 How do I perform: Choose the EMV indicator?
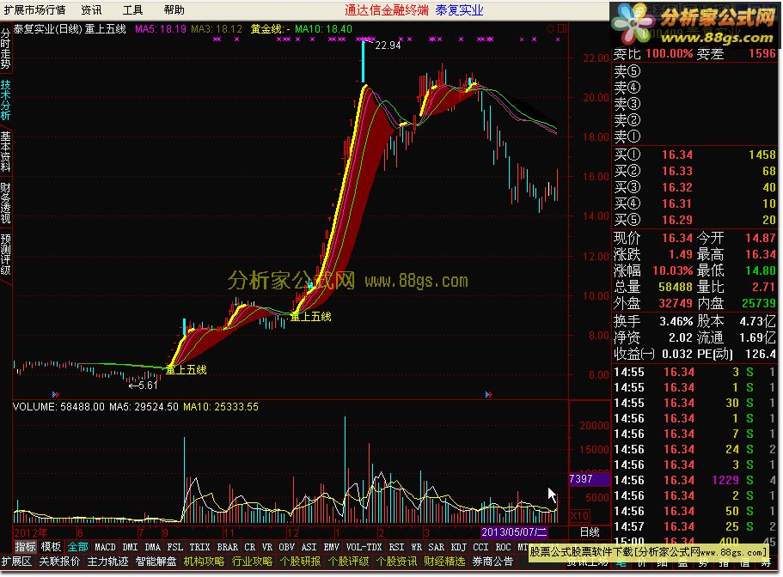coord(332,547)
